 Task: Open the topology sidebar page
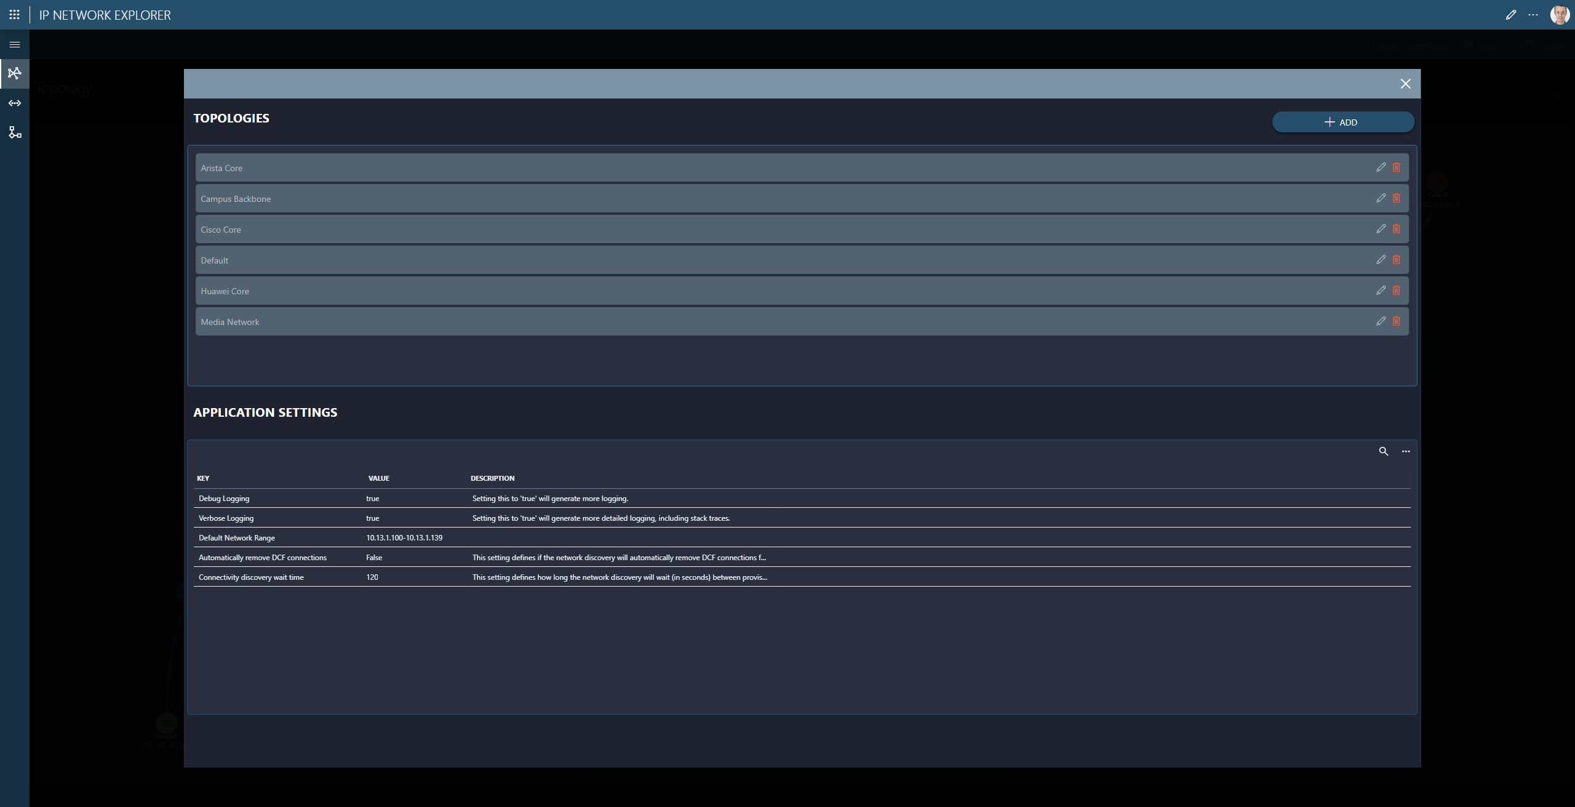point(15,74)
